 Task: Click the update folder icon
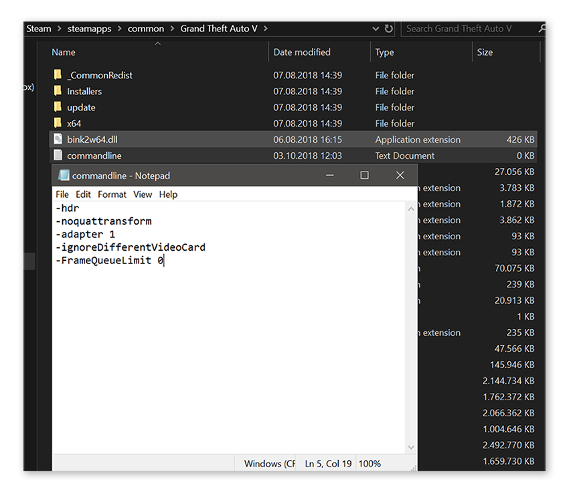click(x=58, y=107)
